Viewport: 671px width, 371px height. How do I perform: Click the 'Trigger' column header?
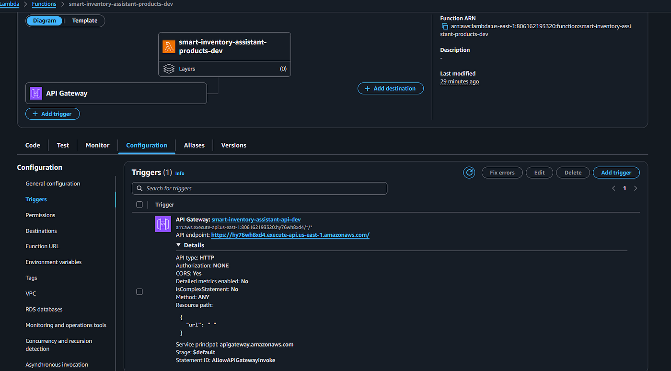point(165,205)
